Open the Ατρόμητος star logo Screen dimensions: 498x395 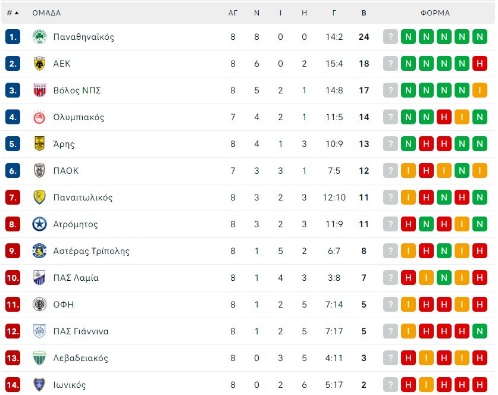(x=40, y=224)
